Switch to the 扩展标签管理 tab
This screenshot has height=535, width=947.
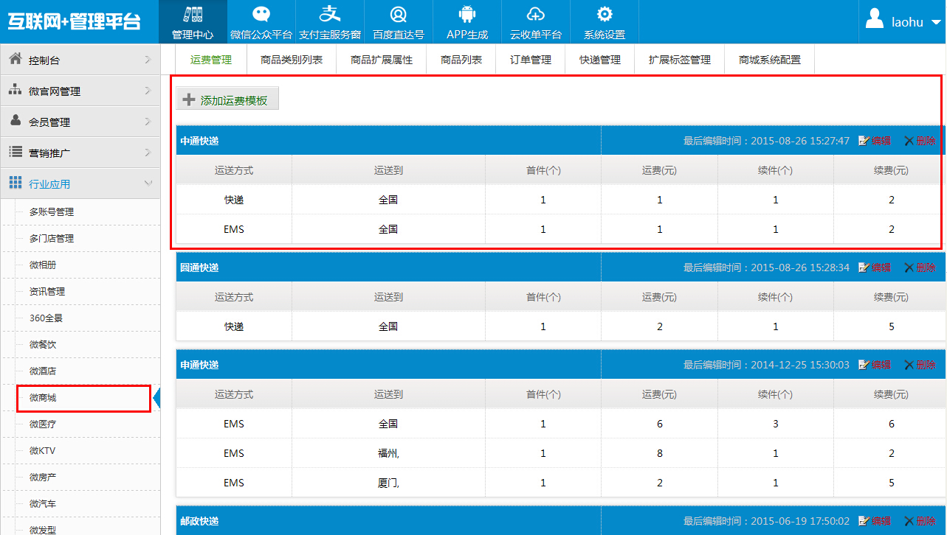click(x=680, y=60)
